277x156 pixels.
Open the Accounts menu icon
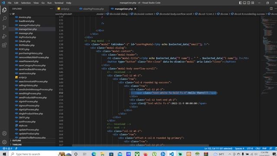click(4, 133)
